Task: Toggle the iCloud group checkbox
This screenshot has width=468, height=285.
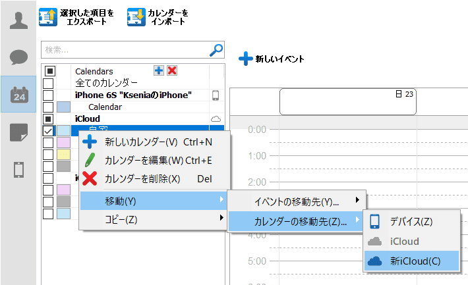Action: 48,118
